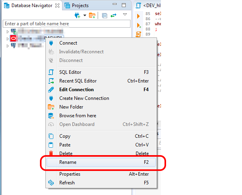Click the Create Folder toolbar icon
The image size is (242, 195).
(92, 15)
